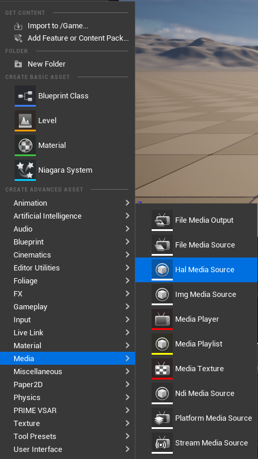Select the Media Texture icon

pos(162,368)
